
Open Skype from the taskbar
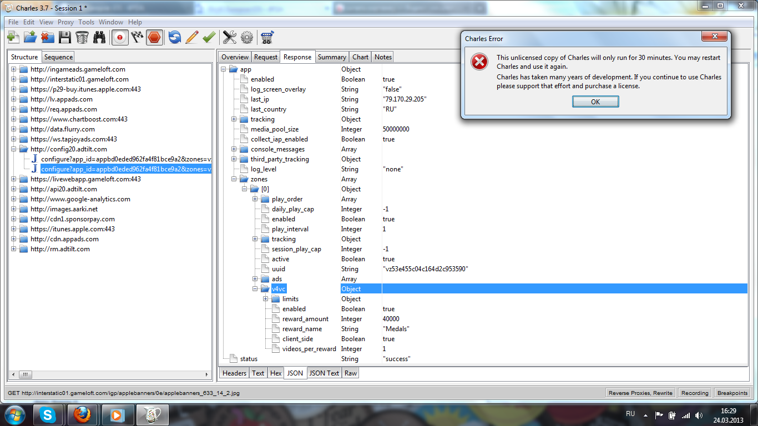(x=49, y=415)
